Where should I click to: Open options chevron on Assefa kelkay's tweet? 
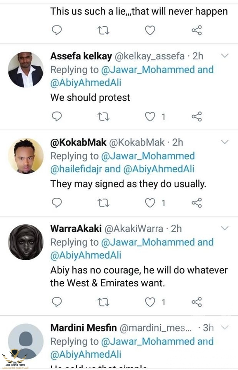coord(225,56)
